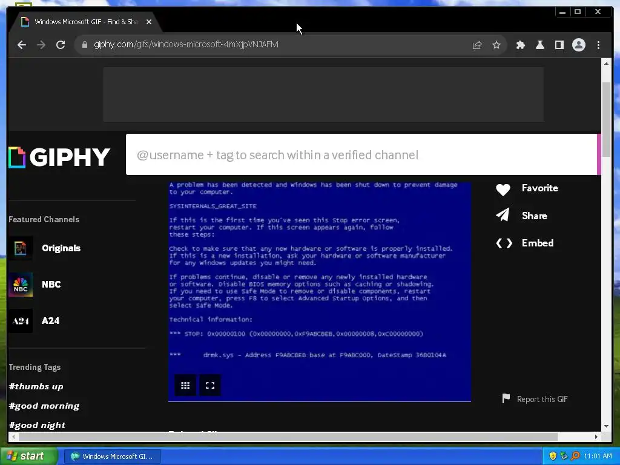Screen dimensions: 620x465
Task: Click the fullscreen icon on GIF
Action: (x=210, y=385)
